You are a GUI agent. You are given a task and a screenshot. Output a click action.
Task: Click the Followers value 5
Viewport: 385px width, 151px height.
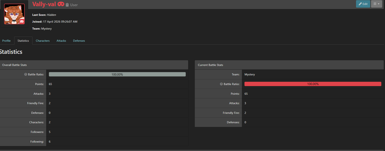pyautogui.click(x=50, y=132)
